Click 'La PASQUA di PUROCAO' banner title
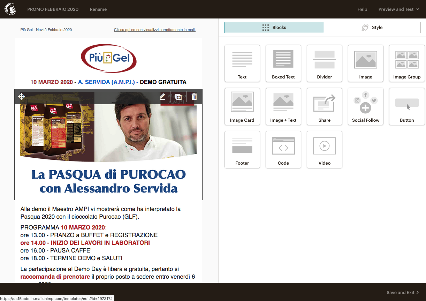The height and width of the screenshot is (301, 426). point(108,174)
